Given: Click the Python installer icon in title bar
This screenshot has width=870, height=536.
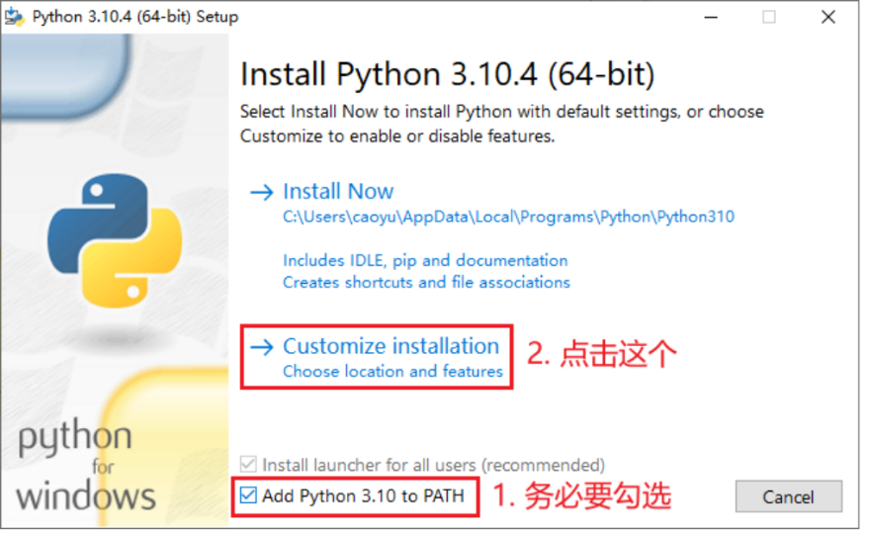Looking at the screenshot, I should [x=15, y=17].
